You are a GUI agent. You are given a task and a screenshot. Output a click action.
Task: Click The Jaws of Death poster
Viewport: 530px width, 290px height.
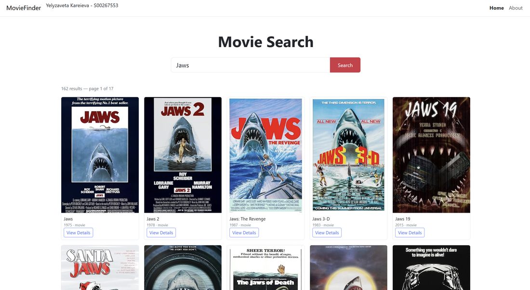click(x=265, y=268)
